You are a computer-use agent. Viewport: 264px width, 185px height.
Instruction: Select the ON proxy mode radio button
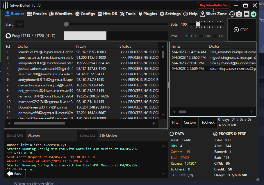point(201,36)
